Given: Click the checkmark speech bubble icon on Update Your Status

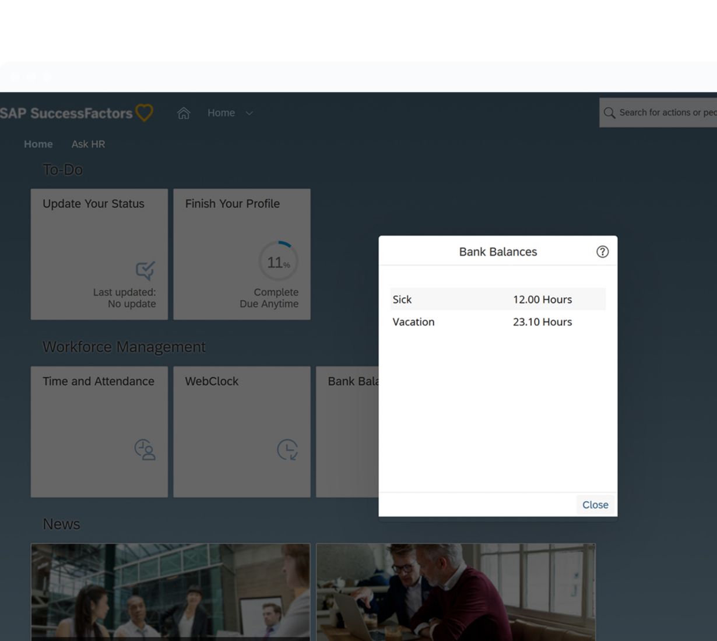Looking at the screenshot, I should pos(145,270).
